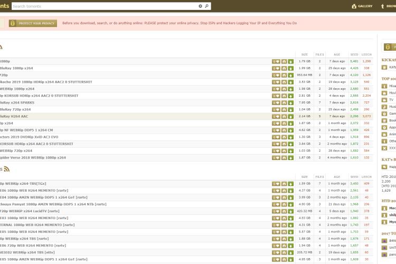Open comments for the 1.79 GB 1080p torrent
The height and width of the screenshot is (264, 396).
pyautogui.click(x=276, y=61)
